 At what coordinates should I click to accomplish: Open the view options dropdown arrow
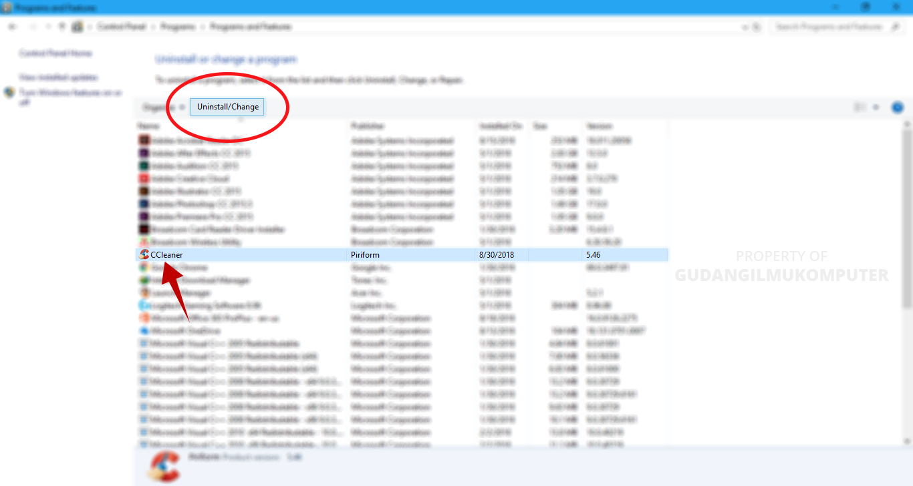click(876, 107)
